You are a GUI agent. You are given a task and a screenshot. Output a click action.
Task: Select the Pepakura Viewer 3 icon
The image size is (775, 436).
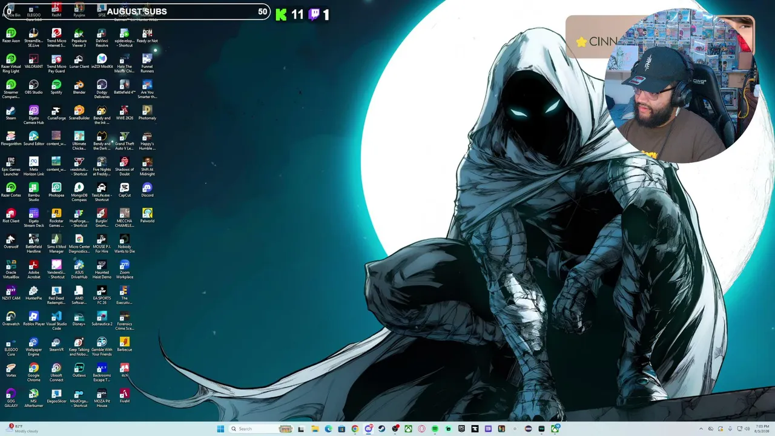(79, 36)
